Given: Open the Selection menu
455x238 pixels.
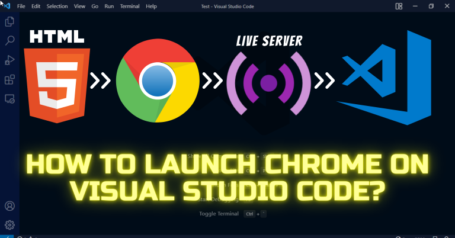Looking at the screenshot, I should 57,6.
